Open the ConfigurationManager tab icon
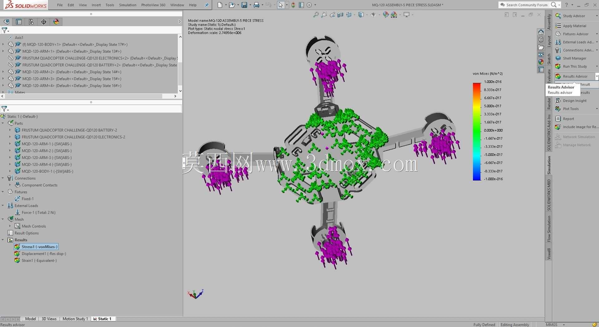 (x=31, y=22)
